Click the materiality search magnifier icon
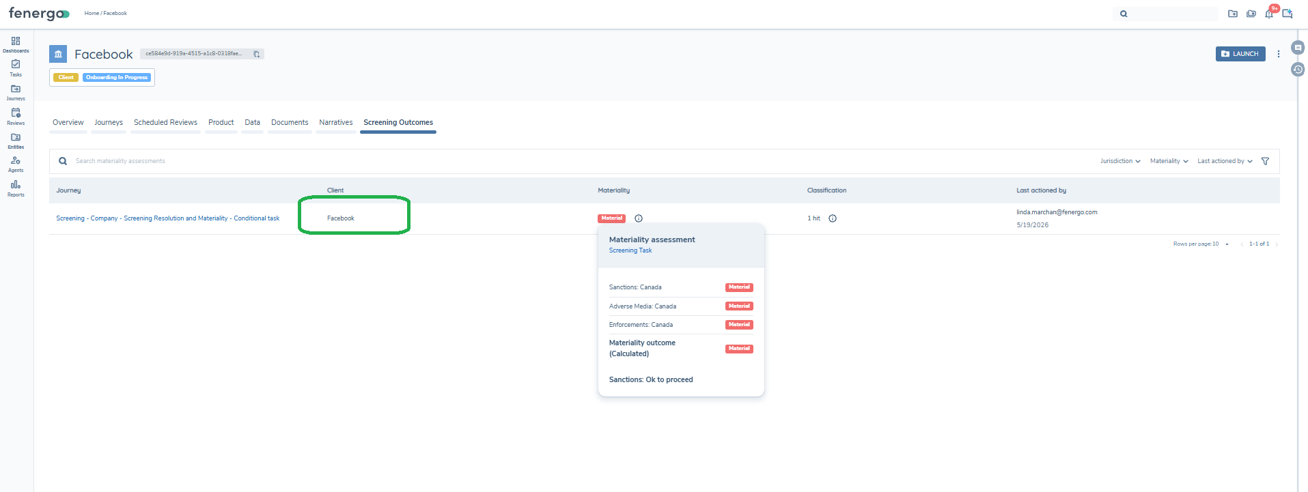This screenshot has height=492, width=1308. point(63,161)
